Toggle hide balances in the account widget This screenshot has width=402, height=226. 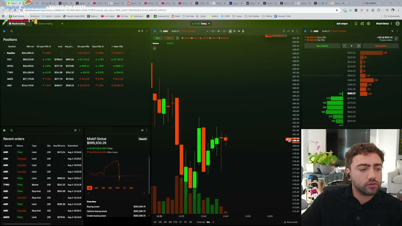pos(142,130)
